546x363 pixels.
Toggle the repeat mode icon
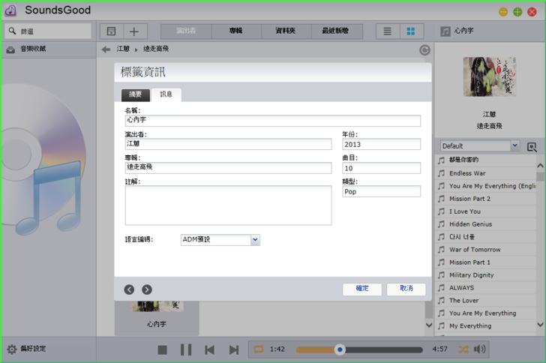click(259, 349)
